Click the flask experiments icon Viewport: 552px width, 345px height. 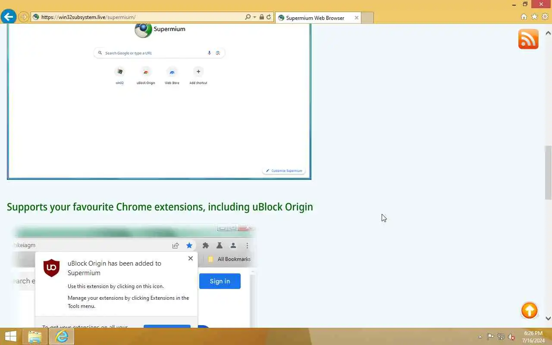[220, 245]
